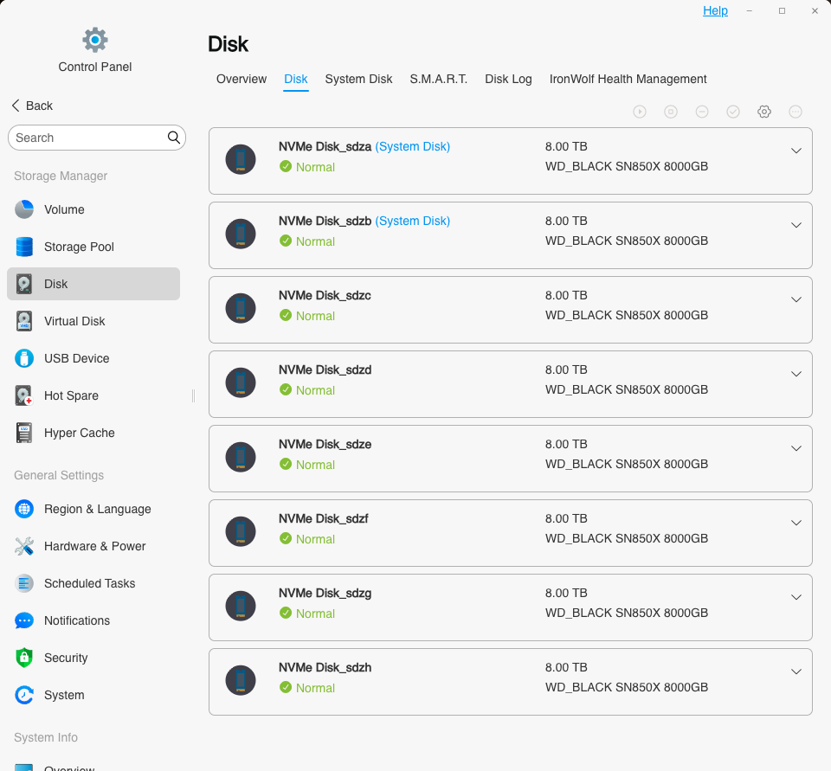831x771 pixels.
Task: Click the disk settings gear icon
Action: pyautogui.click(x=764, y=112)
